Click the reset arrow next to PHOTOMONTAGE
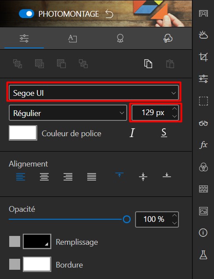Screen dimensions: 214x279 tap(109, 14)
